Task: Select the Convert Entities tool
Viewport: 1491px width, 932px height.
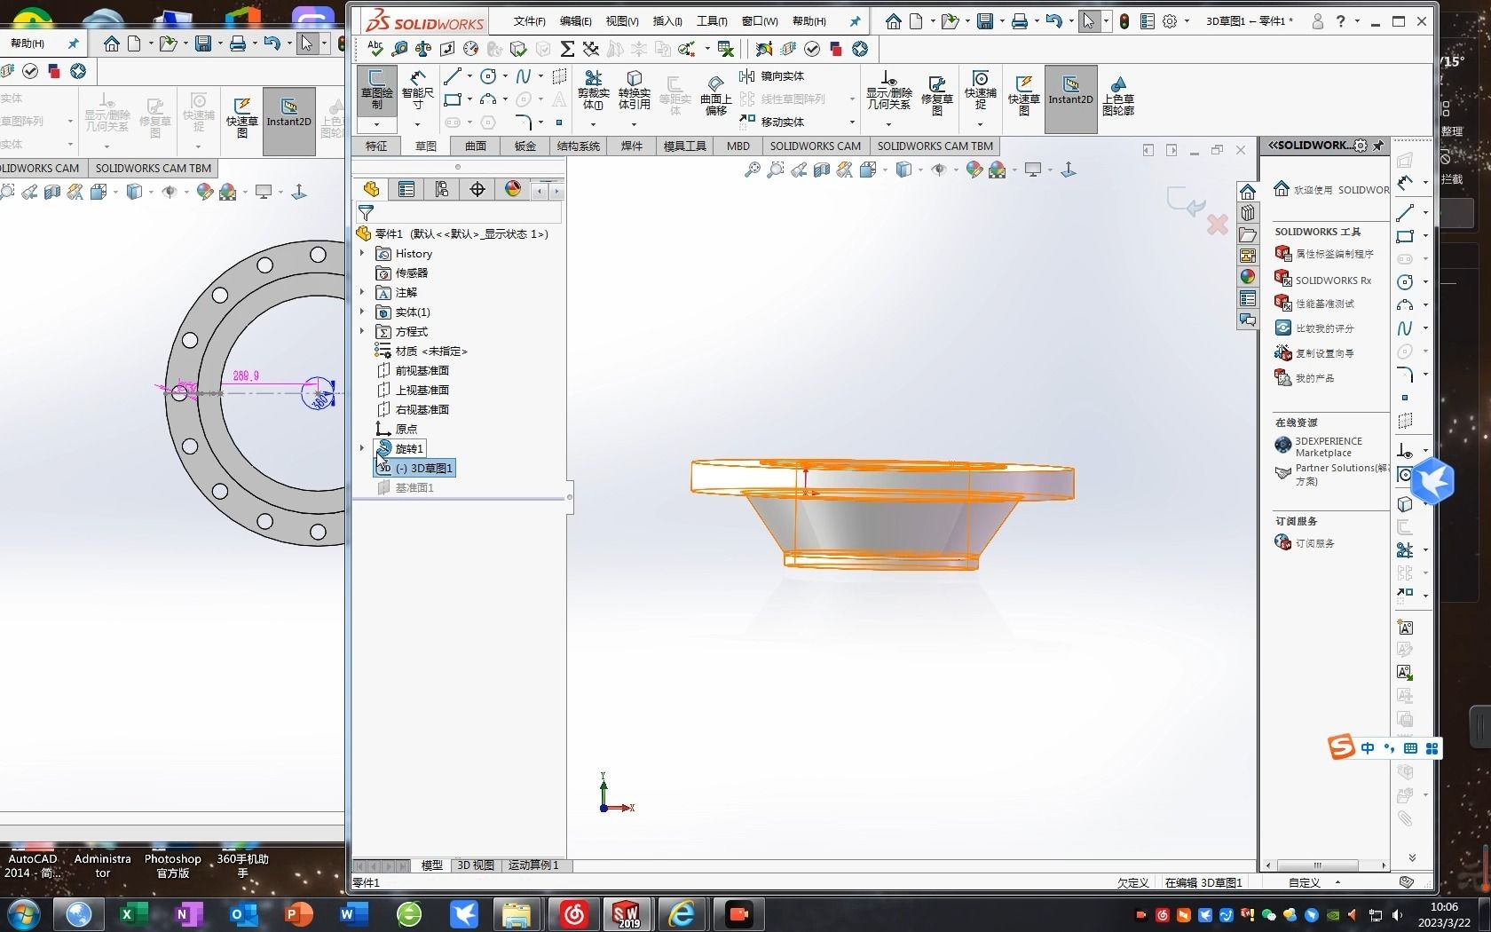Action: click(634, 93)
